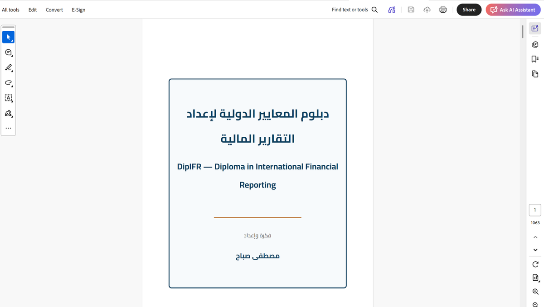Zoom out of the document
Image resolution: width=544 pixels, height=307 pixels.
coord(535,304)
